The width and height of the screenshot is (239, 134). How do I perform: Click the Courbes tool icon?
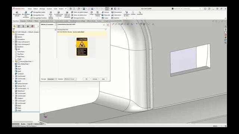click(x=133, y=12)
